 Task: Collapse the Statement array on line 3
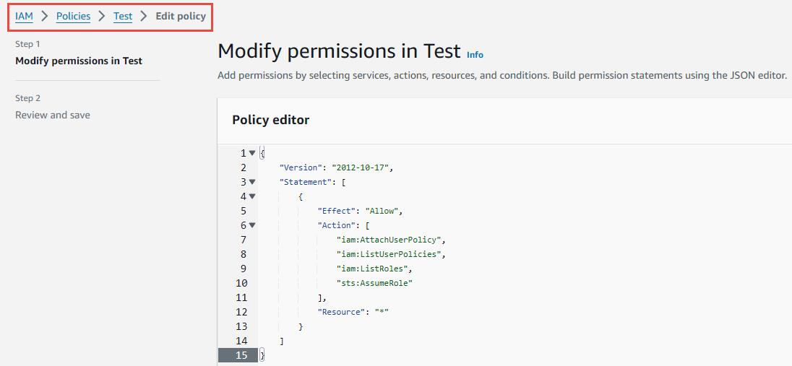tap(252, 182)
